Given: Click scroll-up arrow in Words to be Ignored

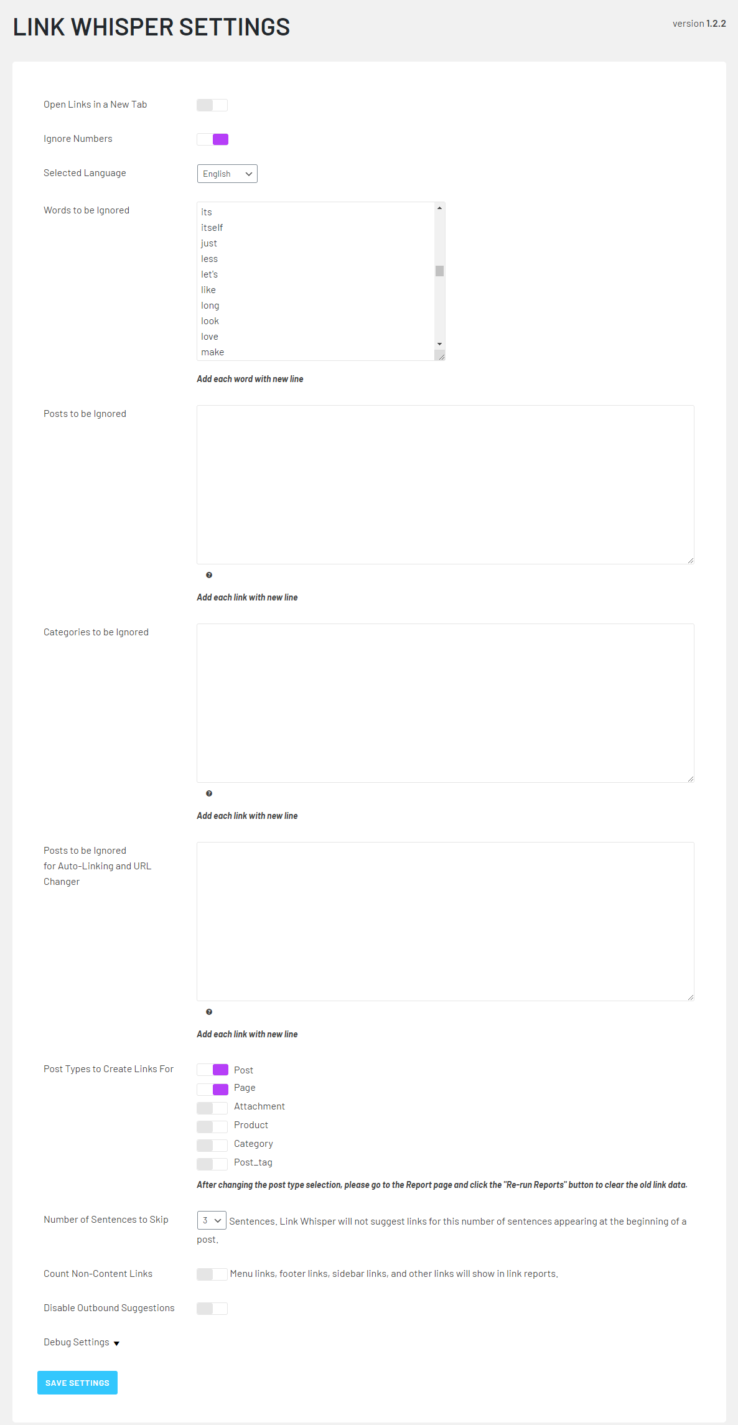Looking at the screenshot, I should [439, 208].
